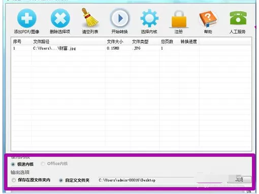Click the 人工服务 telephone icon
The width and height of the screenshot is (259, 194).
pos(238,18)
